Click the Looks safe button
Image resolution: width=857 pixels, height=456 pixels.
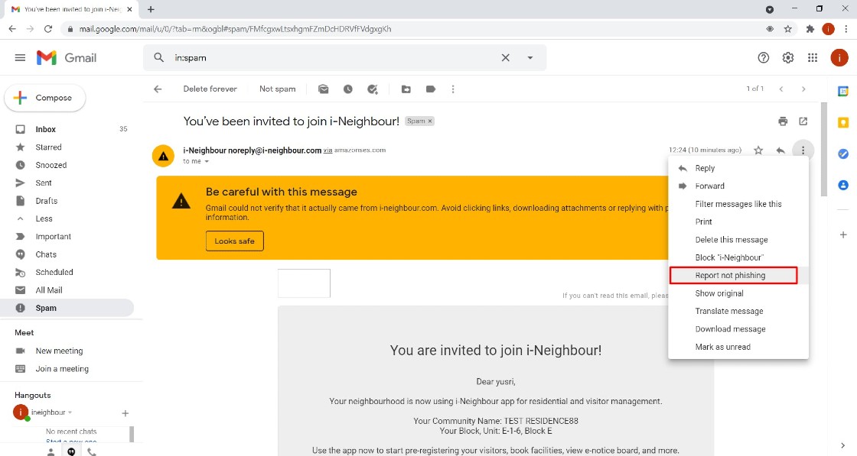coord(234,241)
